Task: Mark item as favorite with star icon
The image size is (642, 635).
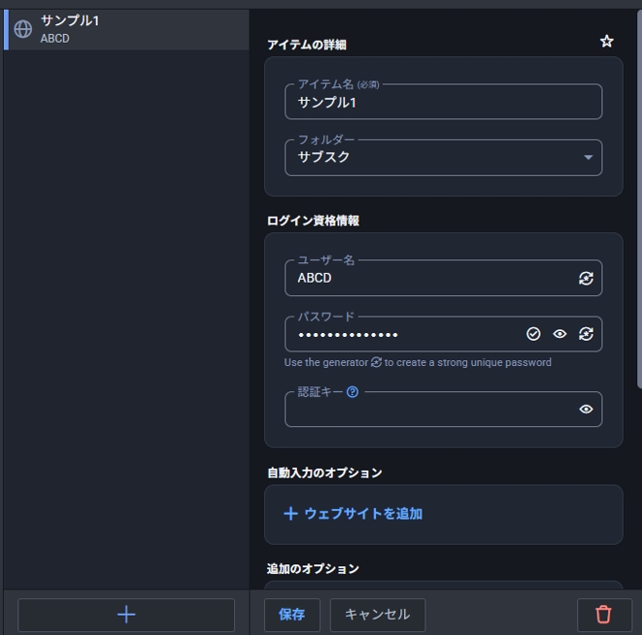Action: [607, 42]
